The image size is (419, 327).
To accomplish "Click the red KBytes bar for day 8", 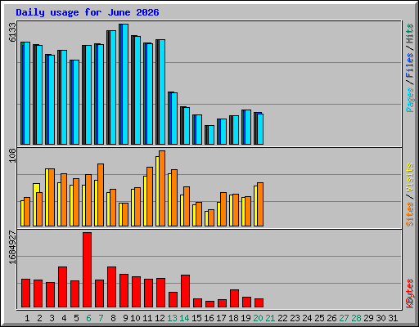I will 112,287.
